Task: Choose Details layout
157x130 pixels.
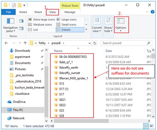Action: 70,30
